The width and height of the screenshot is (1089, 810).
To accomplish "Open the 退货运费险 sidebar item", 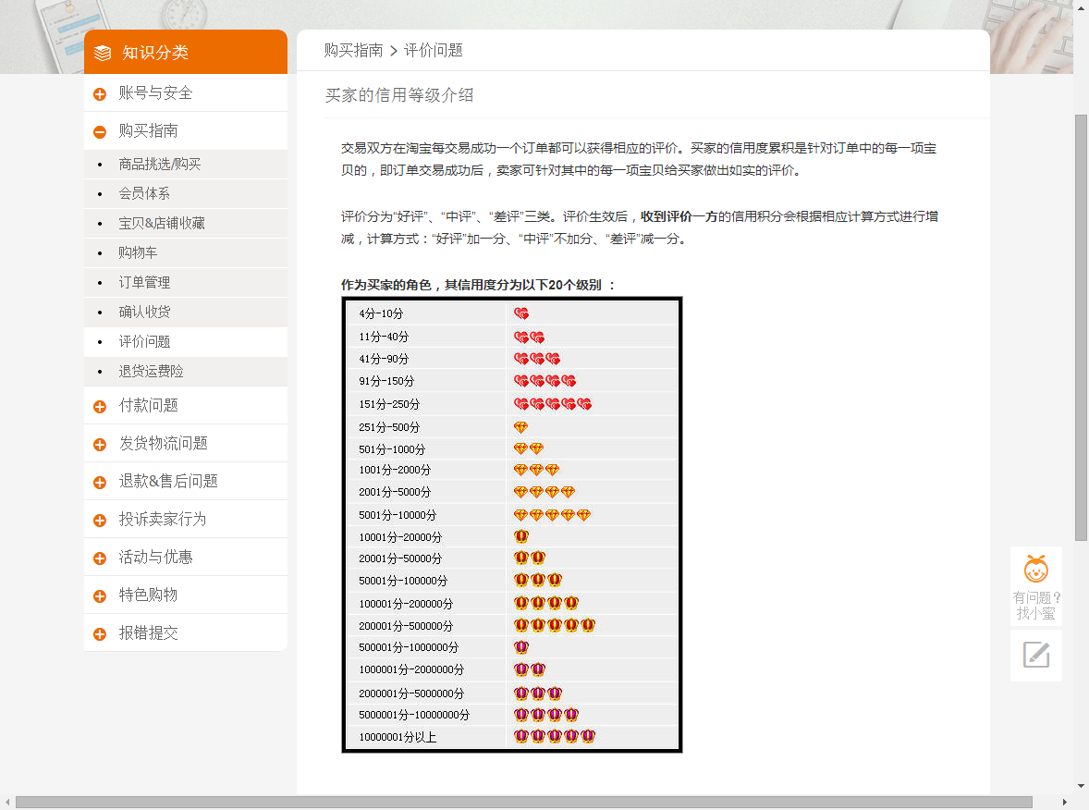I will (x=152, y=372).
